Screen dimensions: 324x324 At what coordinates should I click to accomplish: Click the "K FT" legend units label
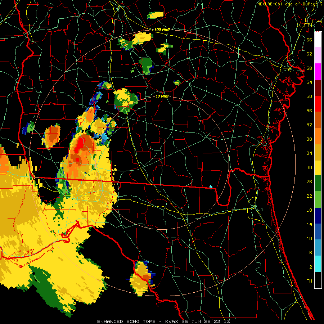[x=305, y=25]
